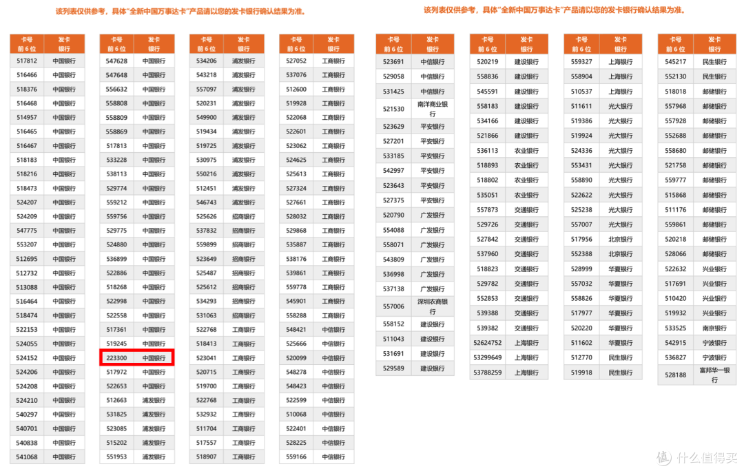Select card prefix 551953

point(116,457)
